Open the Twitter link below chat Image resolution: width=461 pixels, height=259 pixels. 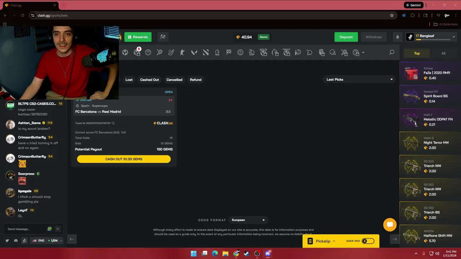point(7,241)
